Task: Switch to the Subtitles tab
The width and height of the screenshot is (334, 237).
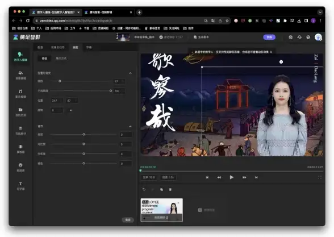Action: [89, 47]
